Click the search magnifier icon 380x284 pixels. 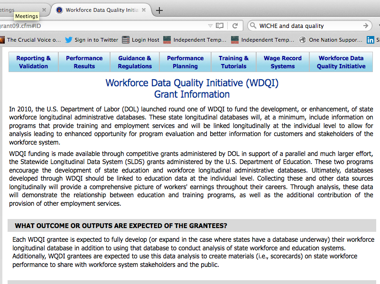pos(253,26)
